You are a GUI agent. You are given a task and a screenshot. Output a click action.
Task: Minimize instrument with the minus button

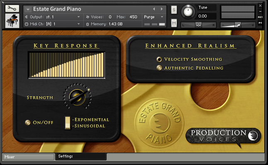pyautogui.click(x=260, y=12)
